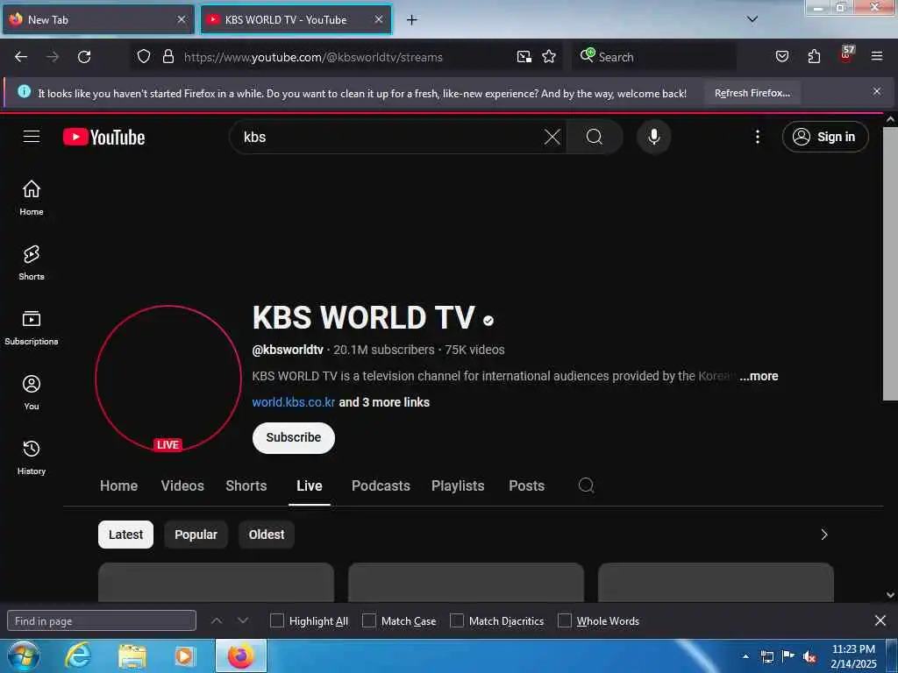Open the Firefox application menu

coord(877,57)
